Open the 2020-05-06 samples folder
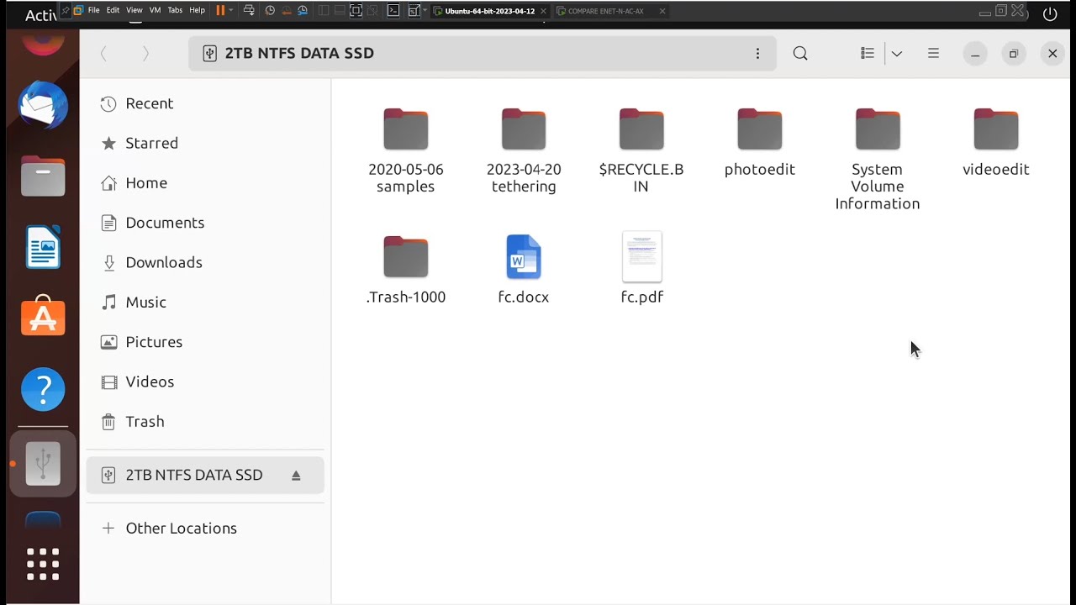This screenshot has width=1076, height=605. coord(406,151)
